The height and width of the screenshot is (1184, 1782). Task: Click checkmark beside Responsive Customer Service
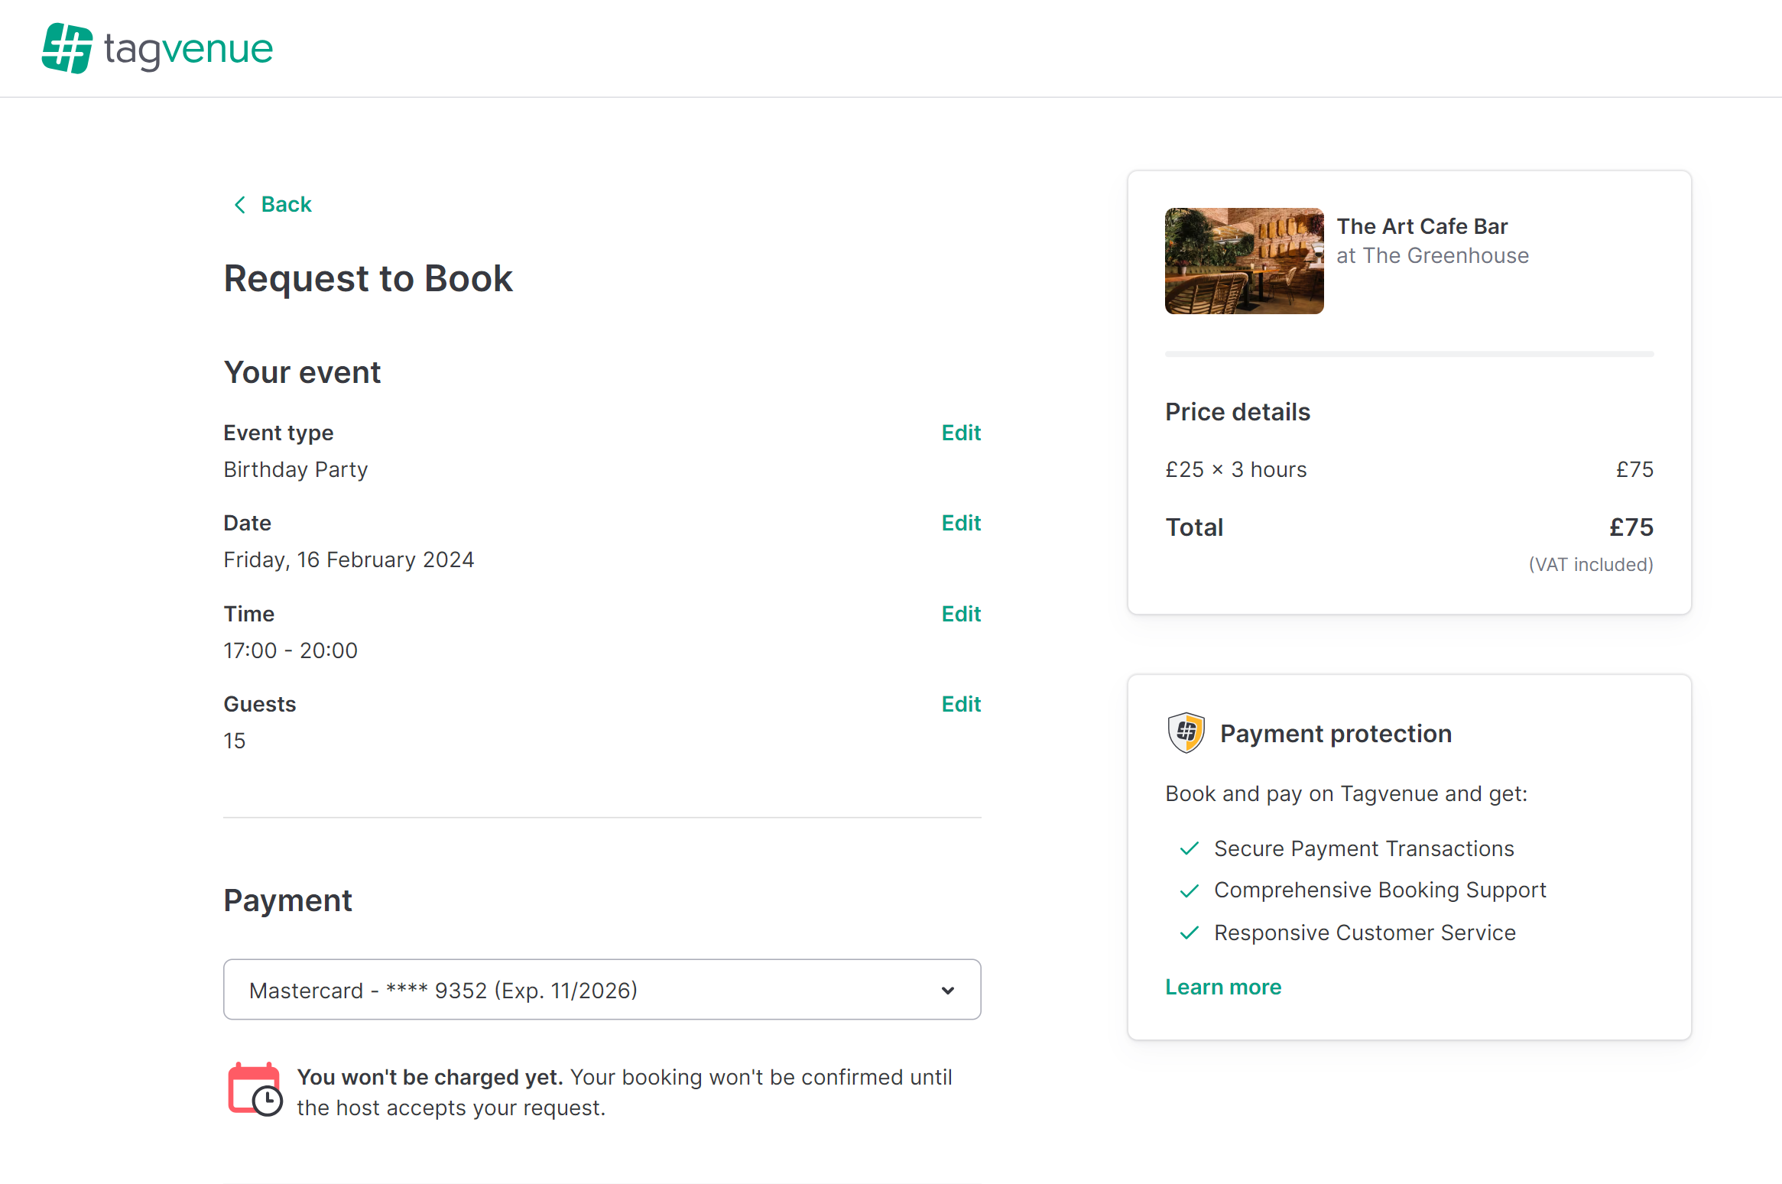[1188, 933]
